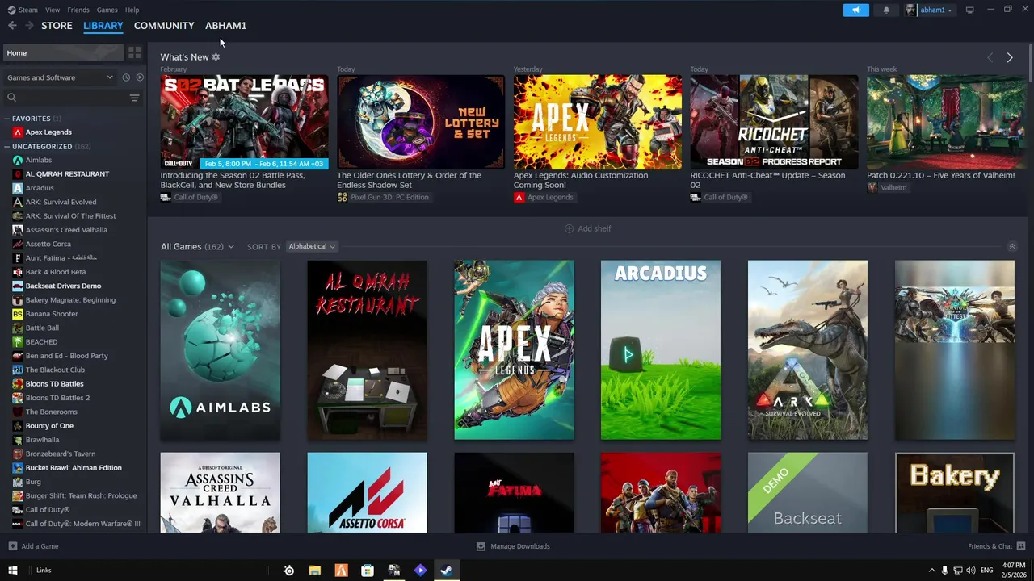This screenshot has width=1034, height=581.
Task: Open File Explorer from the taskbar
Action: pyautogui.click(x=315, y=571)
